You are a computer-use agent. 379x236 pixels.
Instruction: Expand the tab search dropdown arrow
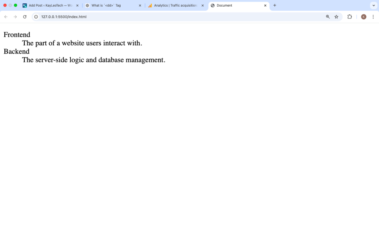(x=373, y=6)
